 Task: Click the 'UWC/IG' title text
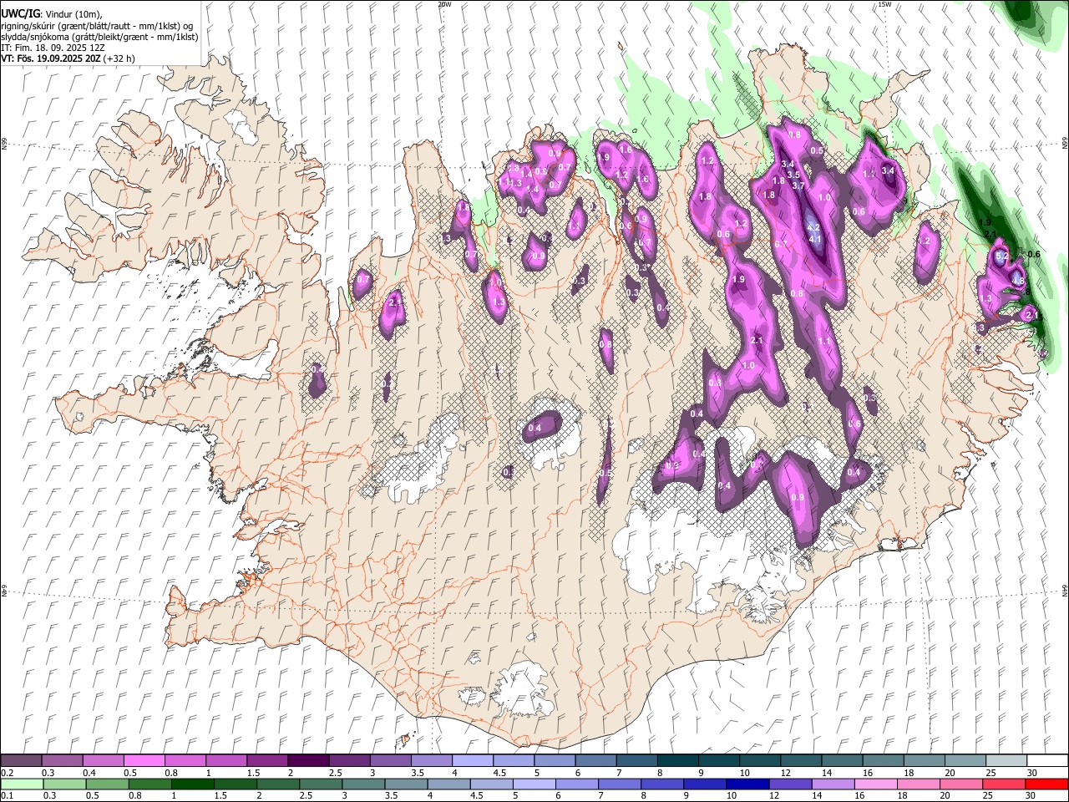click(20, 13)
